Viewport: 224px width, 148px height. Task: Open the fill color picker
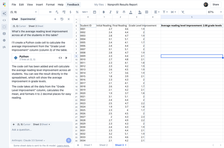(x=140, y=12)
